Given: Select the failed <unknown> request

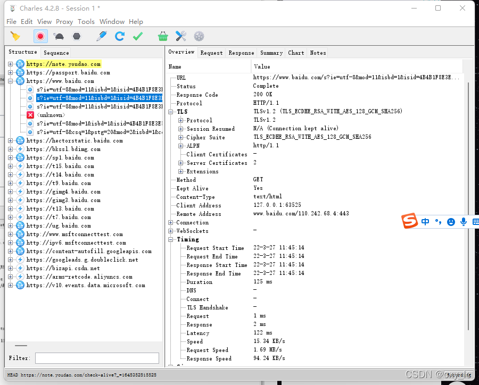Looking at the screenshot, I should 51,115.
